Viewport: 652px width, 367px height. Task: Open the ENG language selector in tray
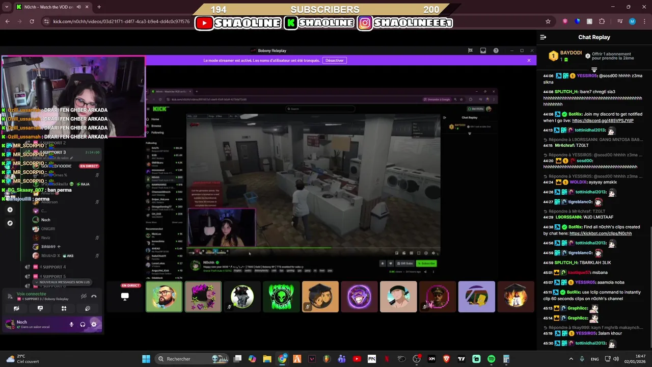tap(594, 359)
